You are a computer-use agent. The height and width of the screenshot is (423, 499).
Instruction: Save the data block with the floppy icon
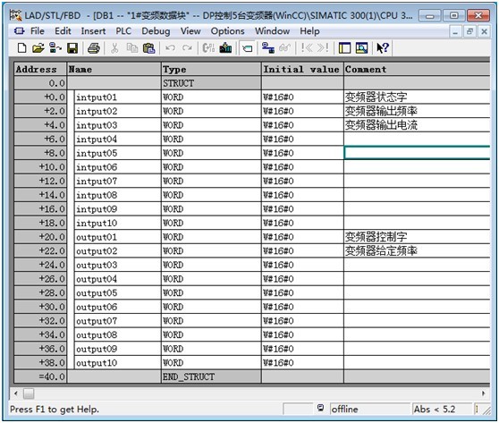(x=72, y=48)
